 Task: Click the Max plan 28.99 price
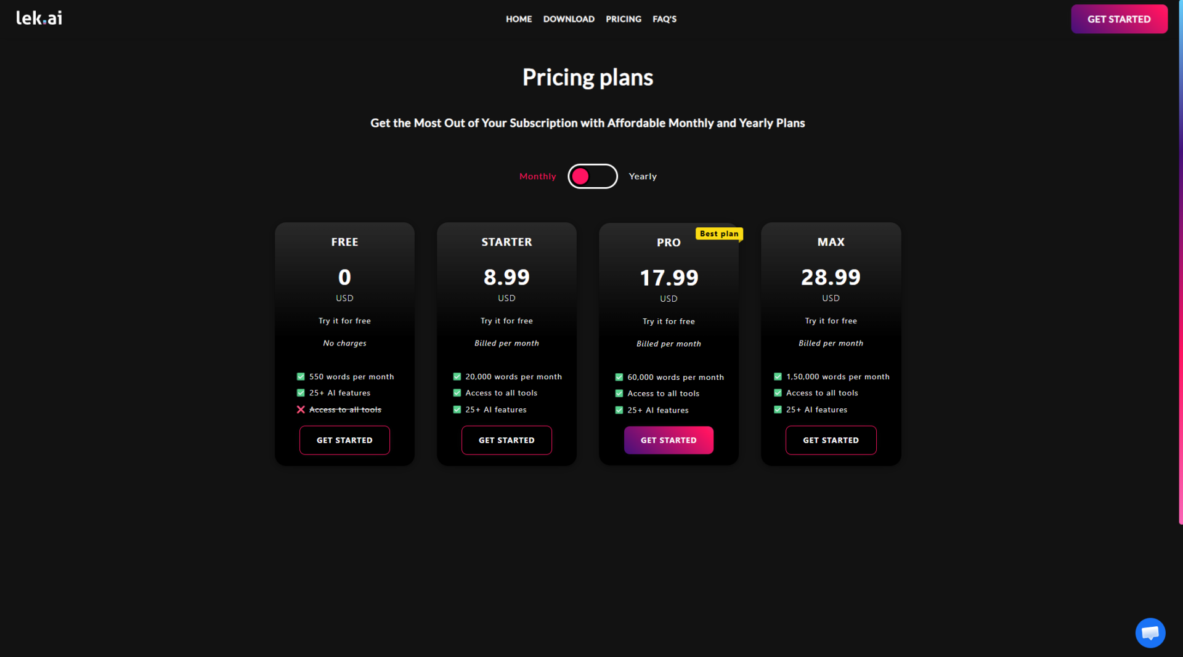[x=831, y=277]
